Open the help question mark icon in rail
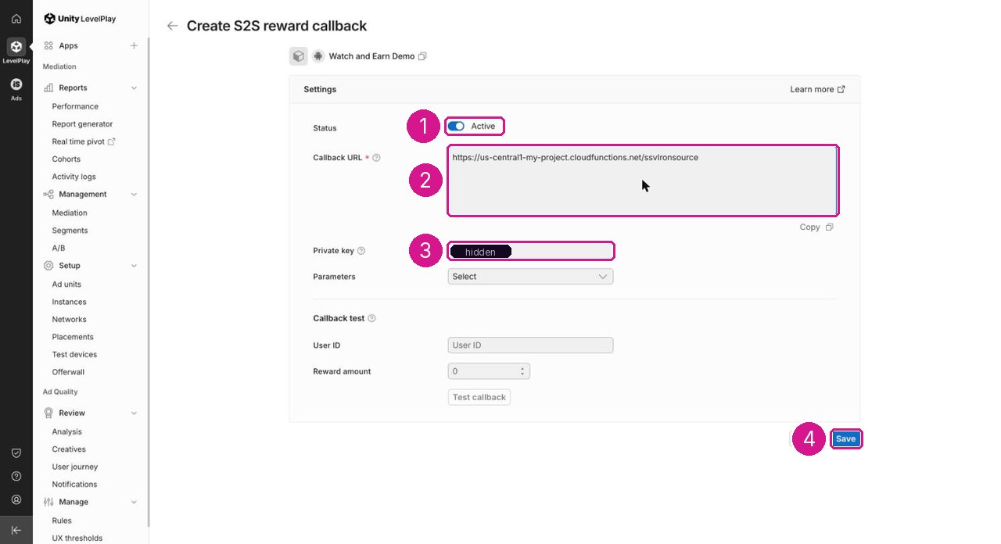This screenshot has height=544, width=1001. coord(16,476)
